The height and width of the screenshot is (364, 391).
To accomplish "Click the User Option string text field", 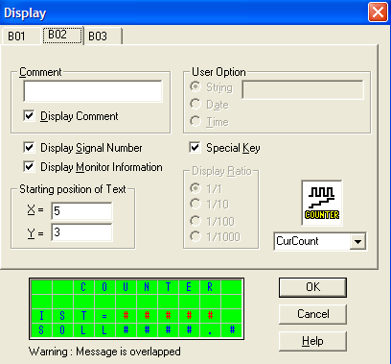I will click(303, 89).
